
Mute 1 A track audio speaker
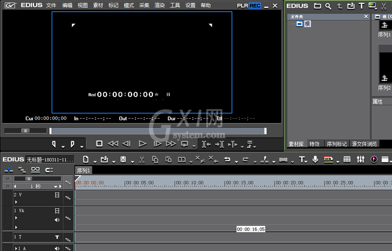(x=57, y=248)
